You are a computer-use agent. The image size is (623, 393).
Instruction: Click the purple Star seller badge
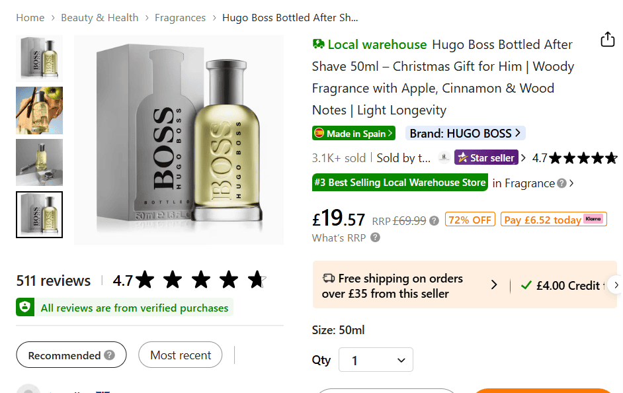pos(486,157)
